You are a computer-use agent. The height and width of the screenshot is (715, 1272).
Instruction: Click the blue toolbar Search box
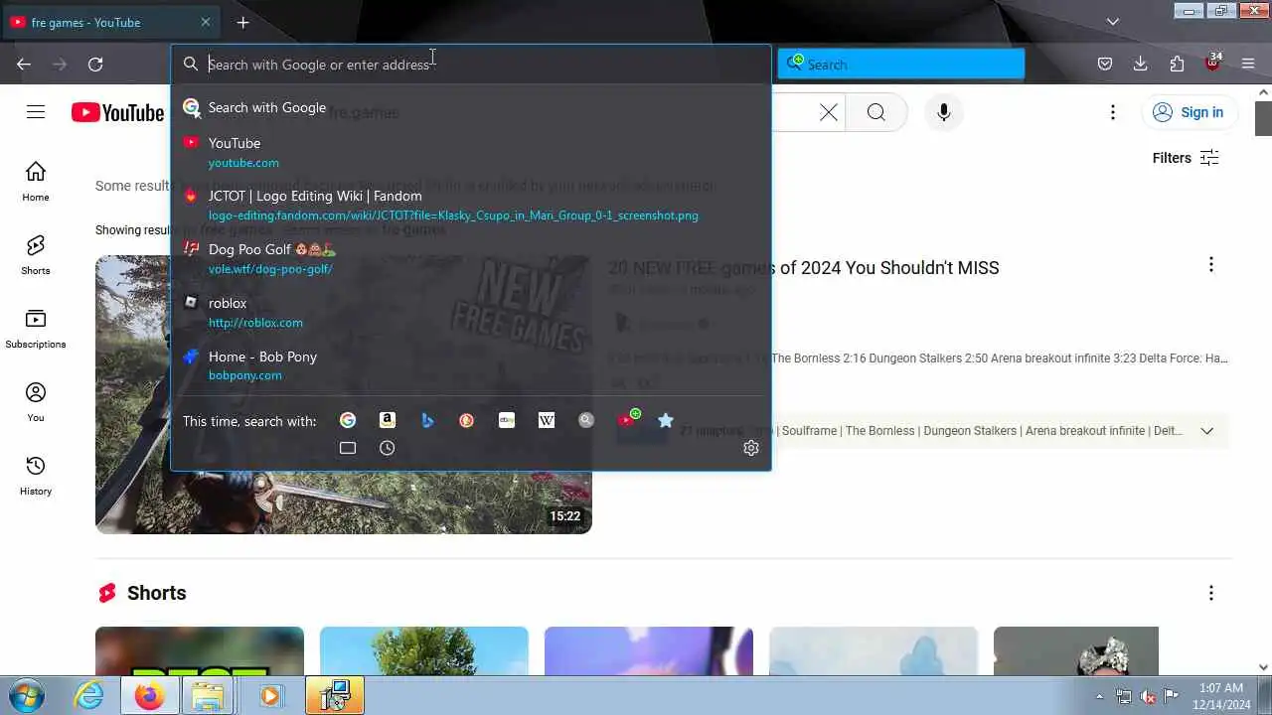[x=901, y=65]
